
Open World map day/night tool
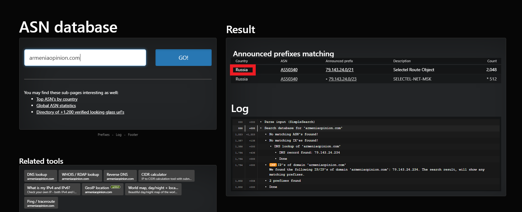pyautogui.click(x=153, y=189)
